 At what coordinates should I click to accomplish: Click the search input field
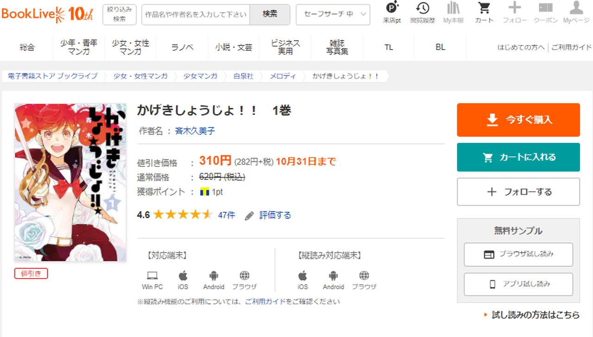196,14
